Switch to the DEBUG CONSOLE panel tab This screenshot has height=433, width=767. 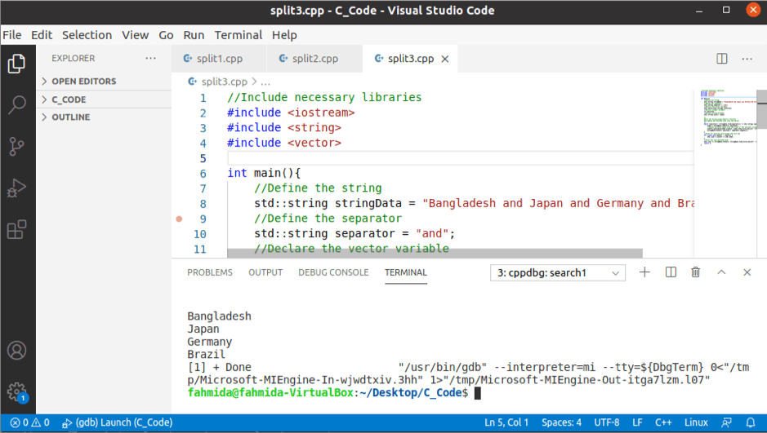point(333,272)
